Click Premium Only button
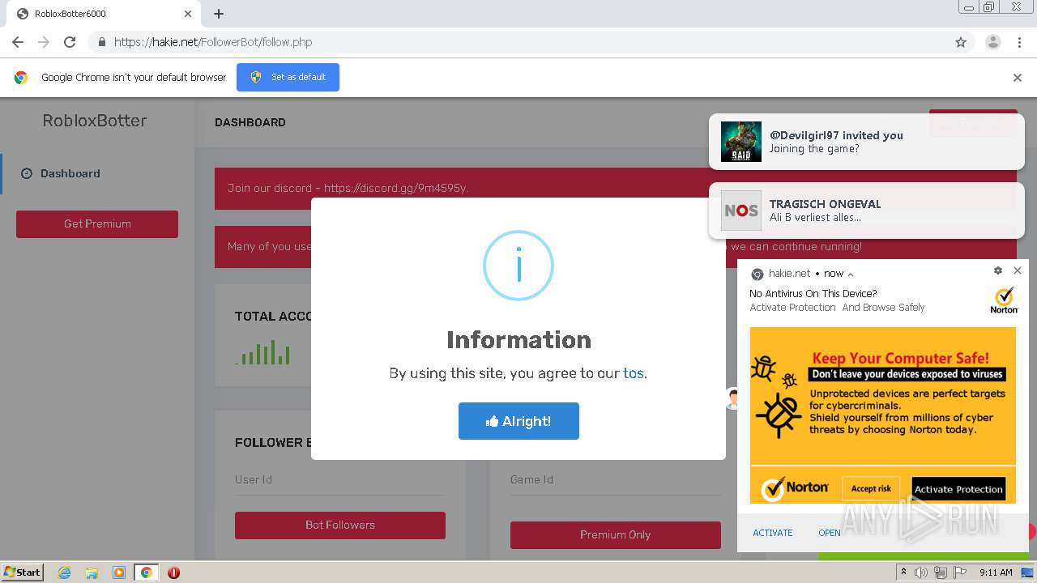This screenshot has height=583, width=1037. coord(616,535)
